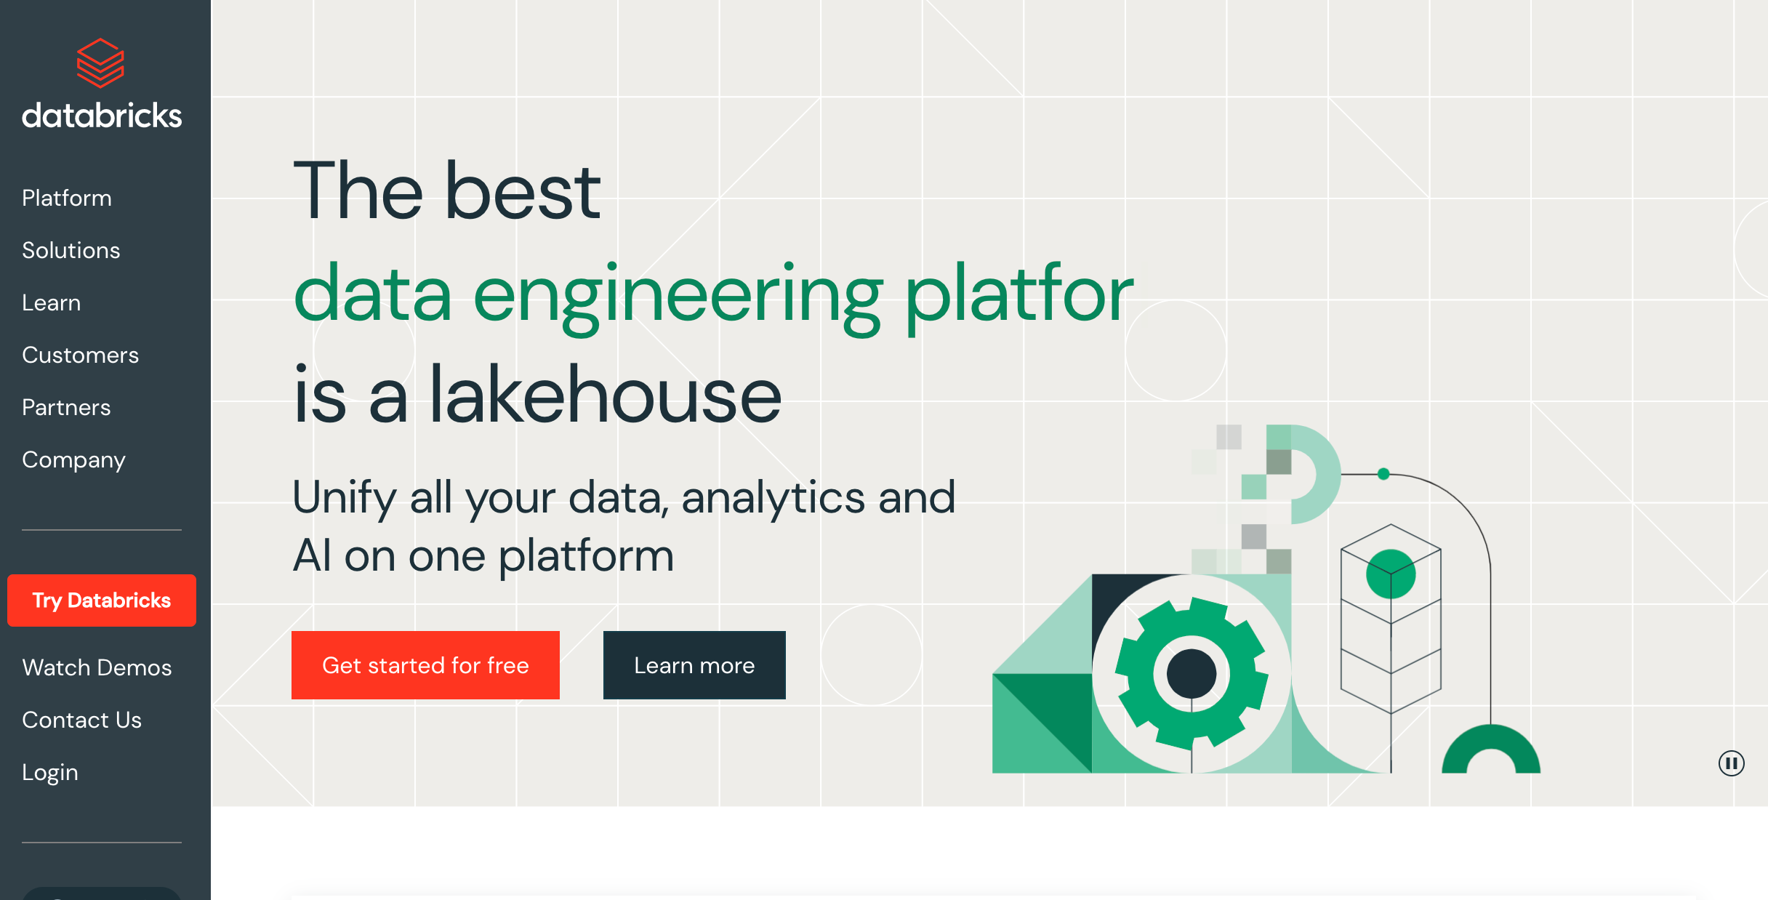The width and height of the screenshot is (1768, 900).
Task: Go to the Contact Us link
Action: coord(81,720)
